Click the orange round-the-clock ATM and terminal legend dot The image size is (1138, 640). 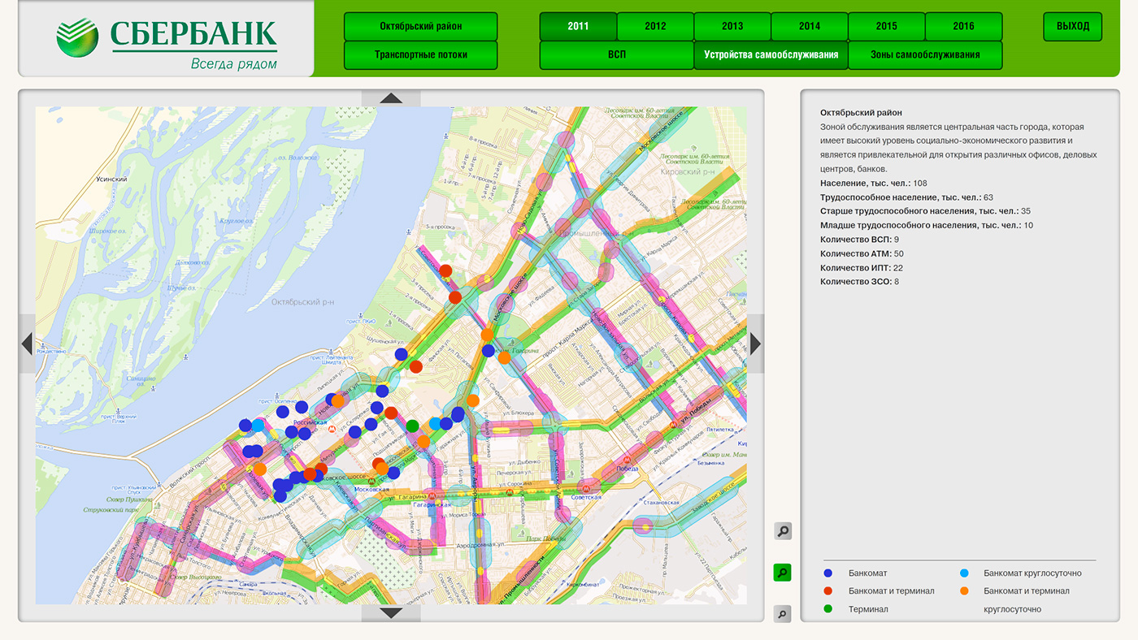point(964,591)
